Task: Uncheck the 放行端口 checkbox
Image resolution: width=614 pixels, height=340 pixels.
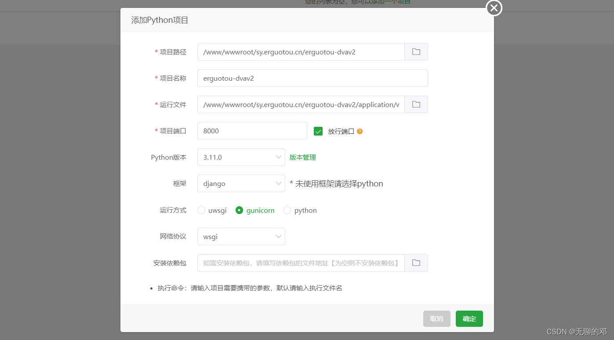Action: pos(318,131)
